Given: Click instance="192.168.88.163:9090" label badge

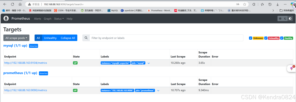Looking at the screenshot, I should 117,91.
